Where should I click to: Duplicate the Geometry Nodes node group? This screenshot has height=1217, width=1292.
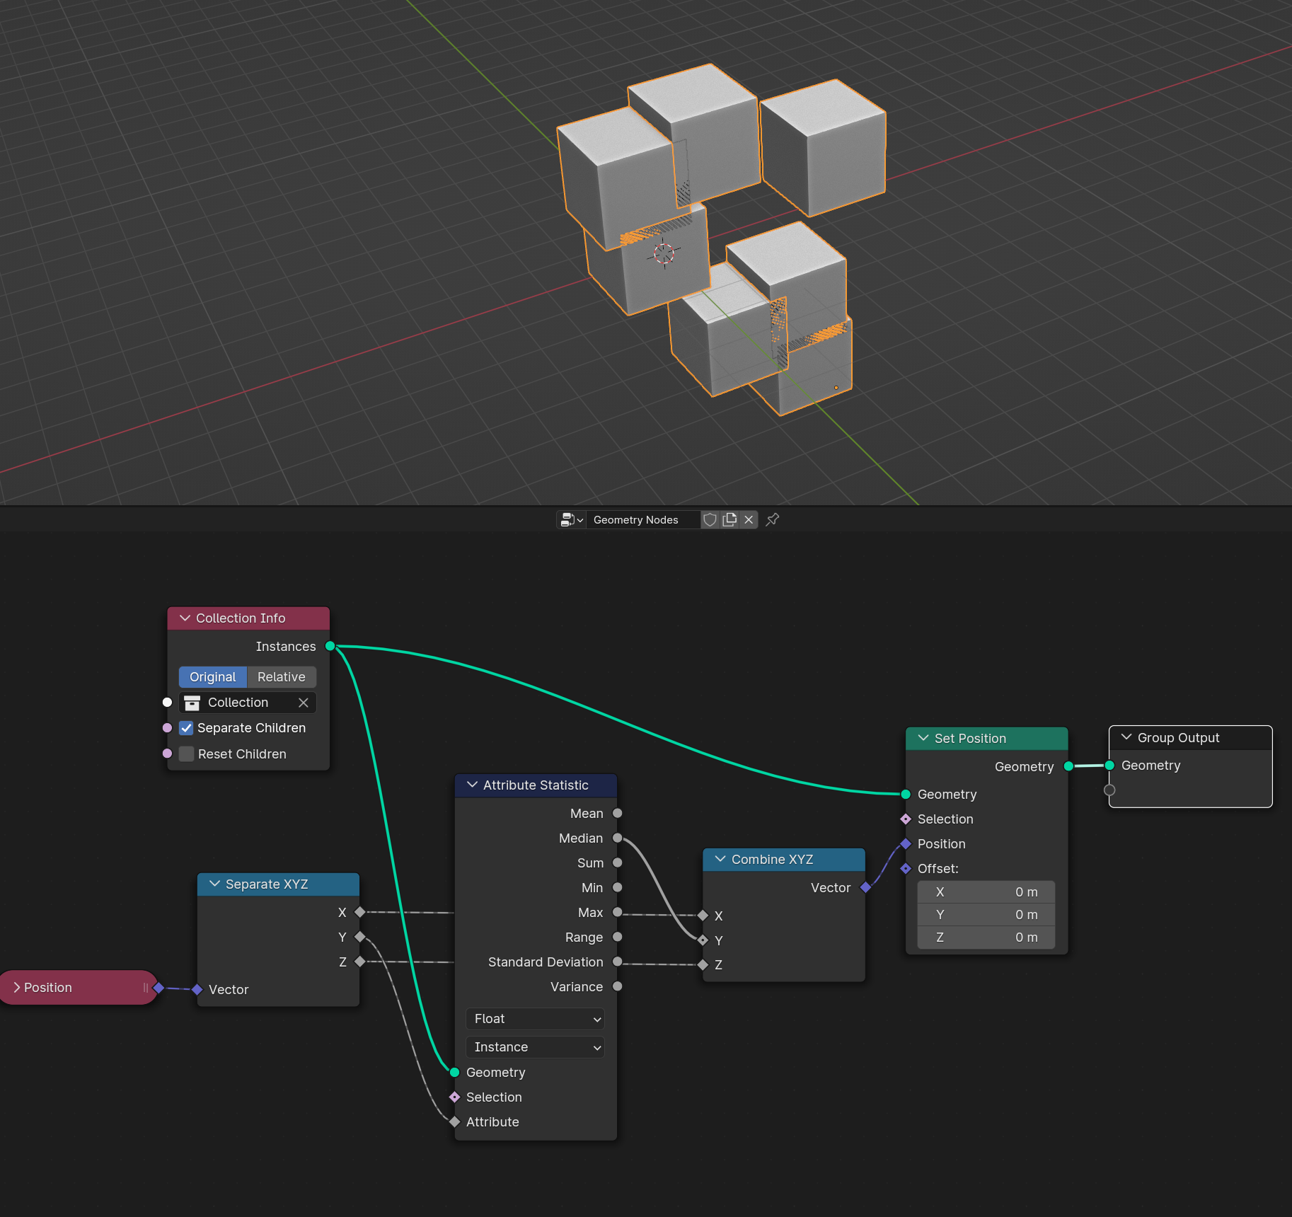729,520
